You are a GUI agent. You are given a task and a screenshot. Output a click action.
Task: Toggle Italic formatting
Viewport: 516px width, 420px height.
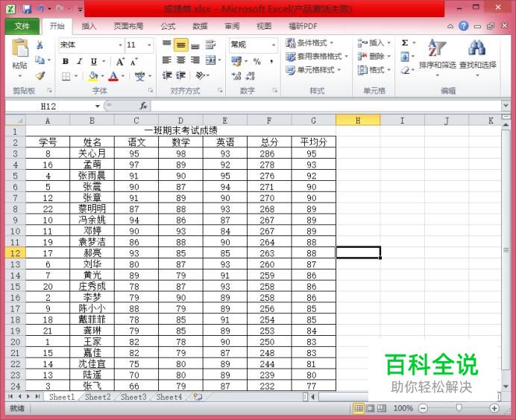(x=79, y=61)
